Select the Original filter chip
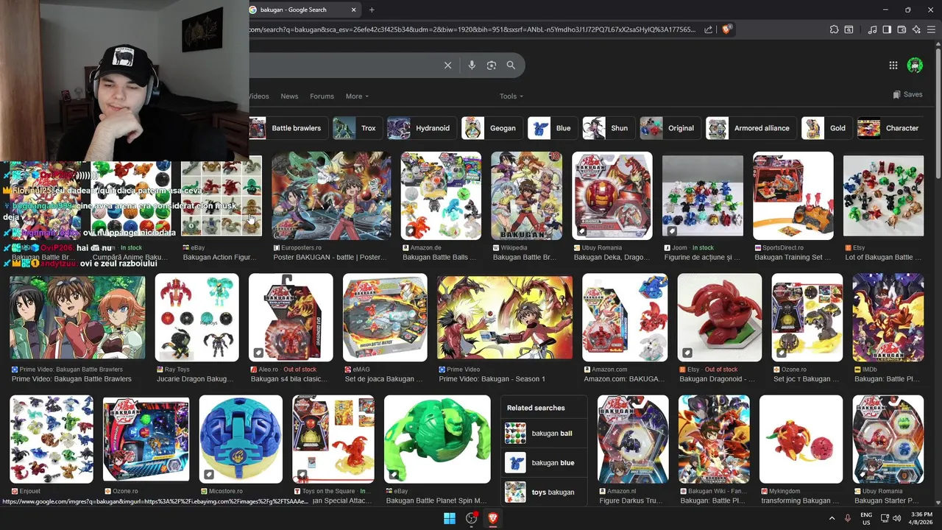This screenshot has height=530, width=942. (x=669, y=128)
